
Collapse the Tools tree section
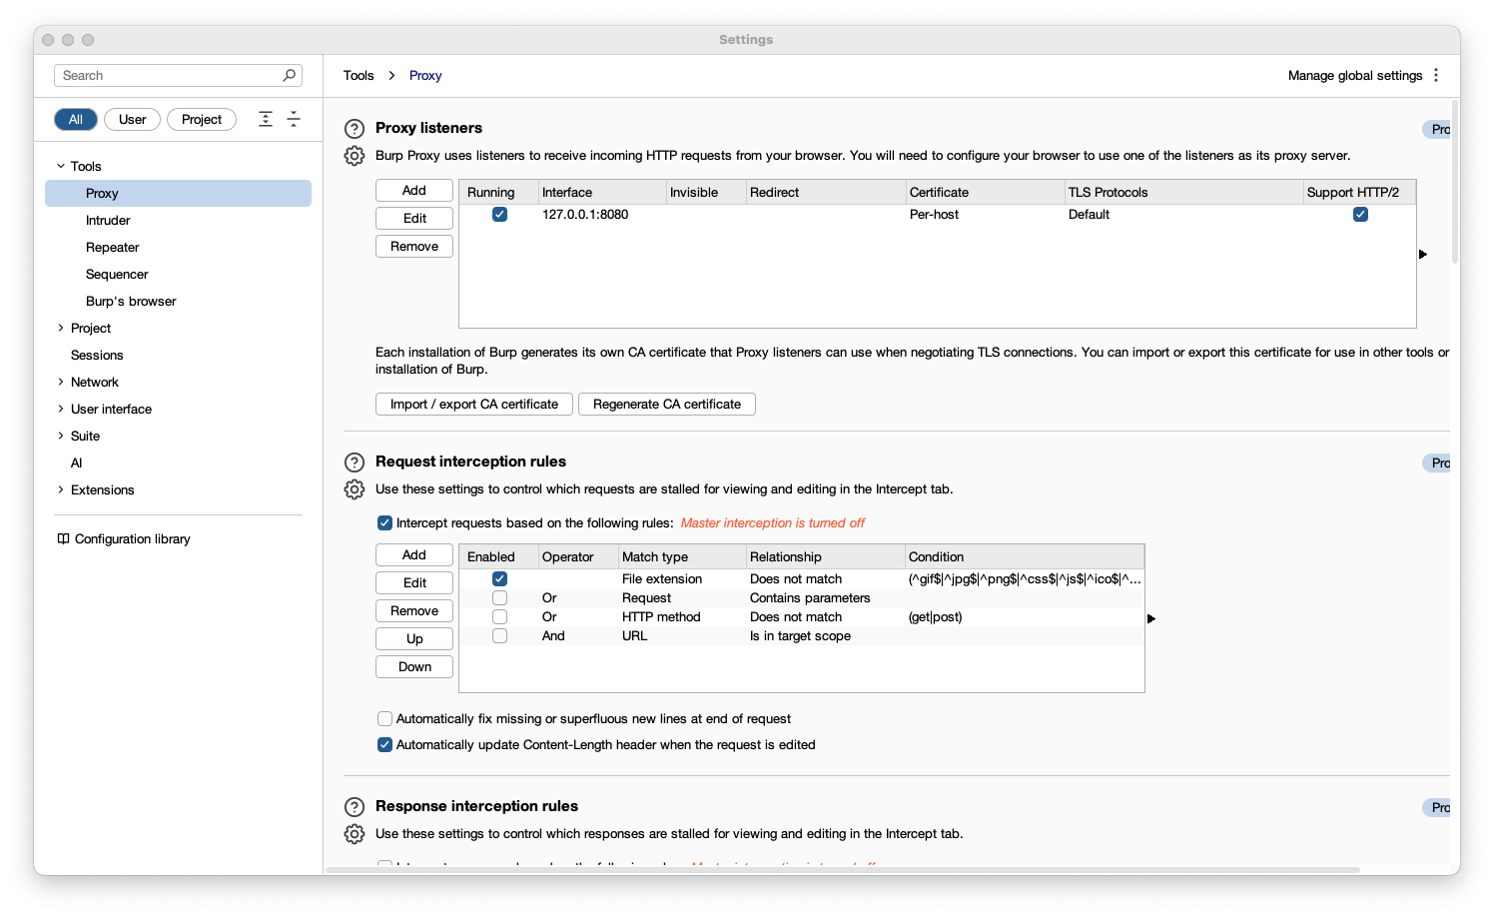(x=61, y=166)
